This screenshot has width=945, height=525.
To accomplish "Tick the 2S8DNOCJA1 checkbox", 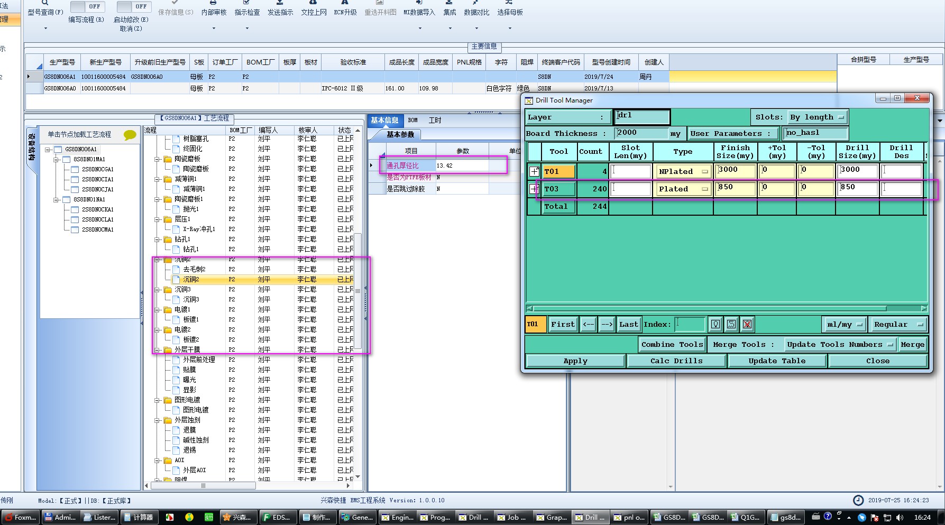I will pyautogui.click(x=75, y=189).
